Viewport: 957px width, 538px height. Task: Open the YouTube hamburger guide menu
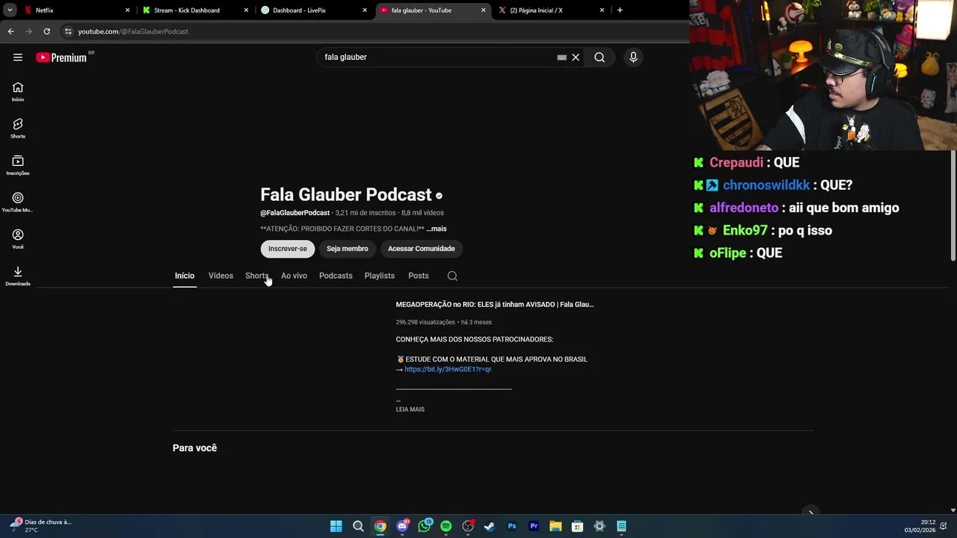point(18,58)
